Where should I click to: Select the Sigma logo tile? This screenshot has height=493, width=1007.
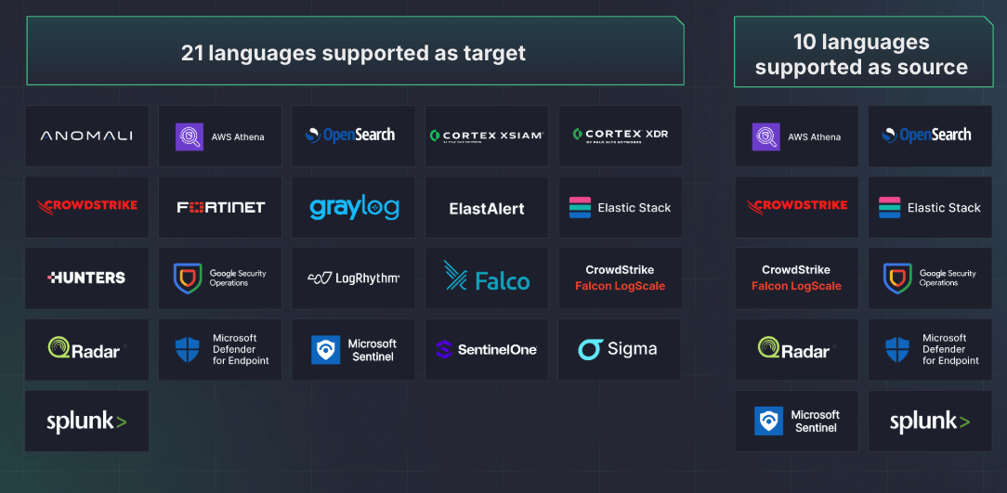(x=620, y=350)
